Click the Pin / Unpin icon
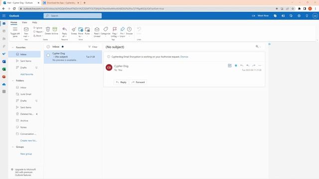Image resolution: width=319 pixels, height=179 pixels. pyautogui.click(x=122, y=29)
